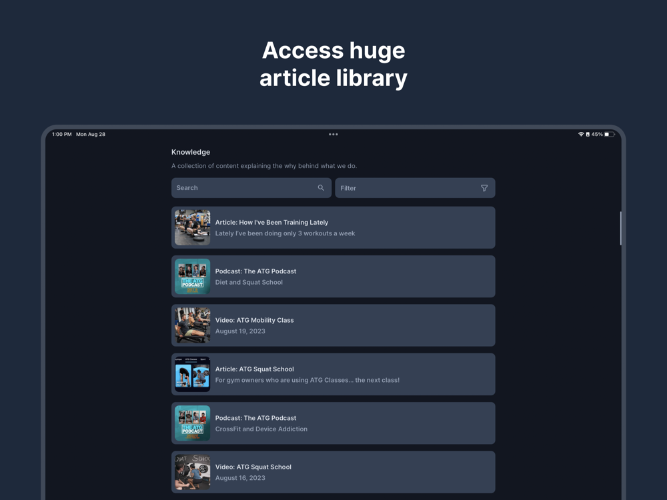Click the 1:00 PM time in status bar
Image resolution: width=667 pixels, height=500 pixels.
pyautogui.click(x=61, y=135)
